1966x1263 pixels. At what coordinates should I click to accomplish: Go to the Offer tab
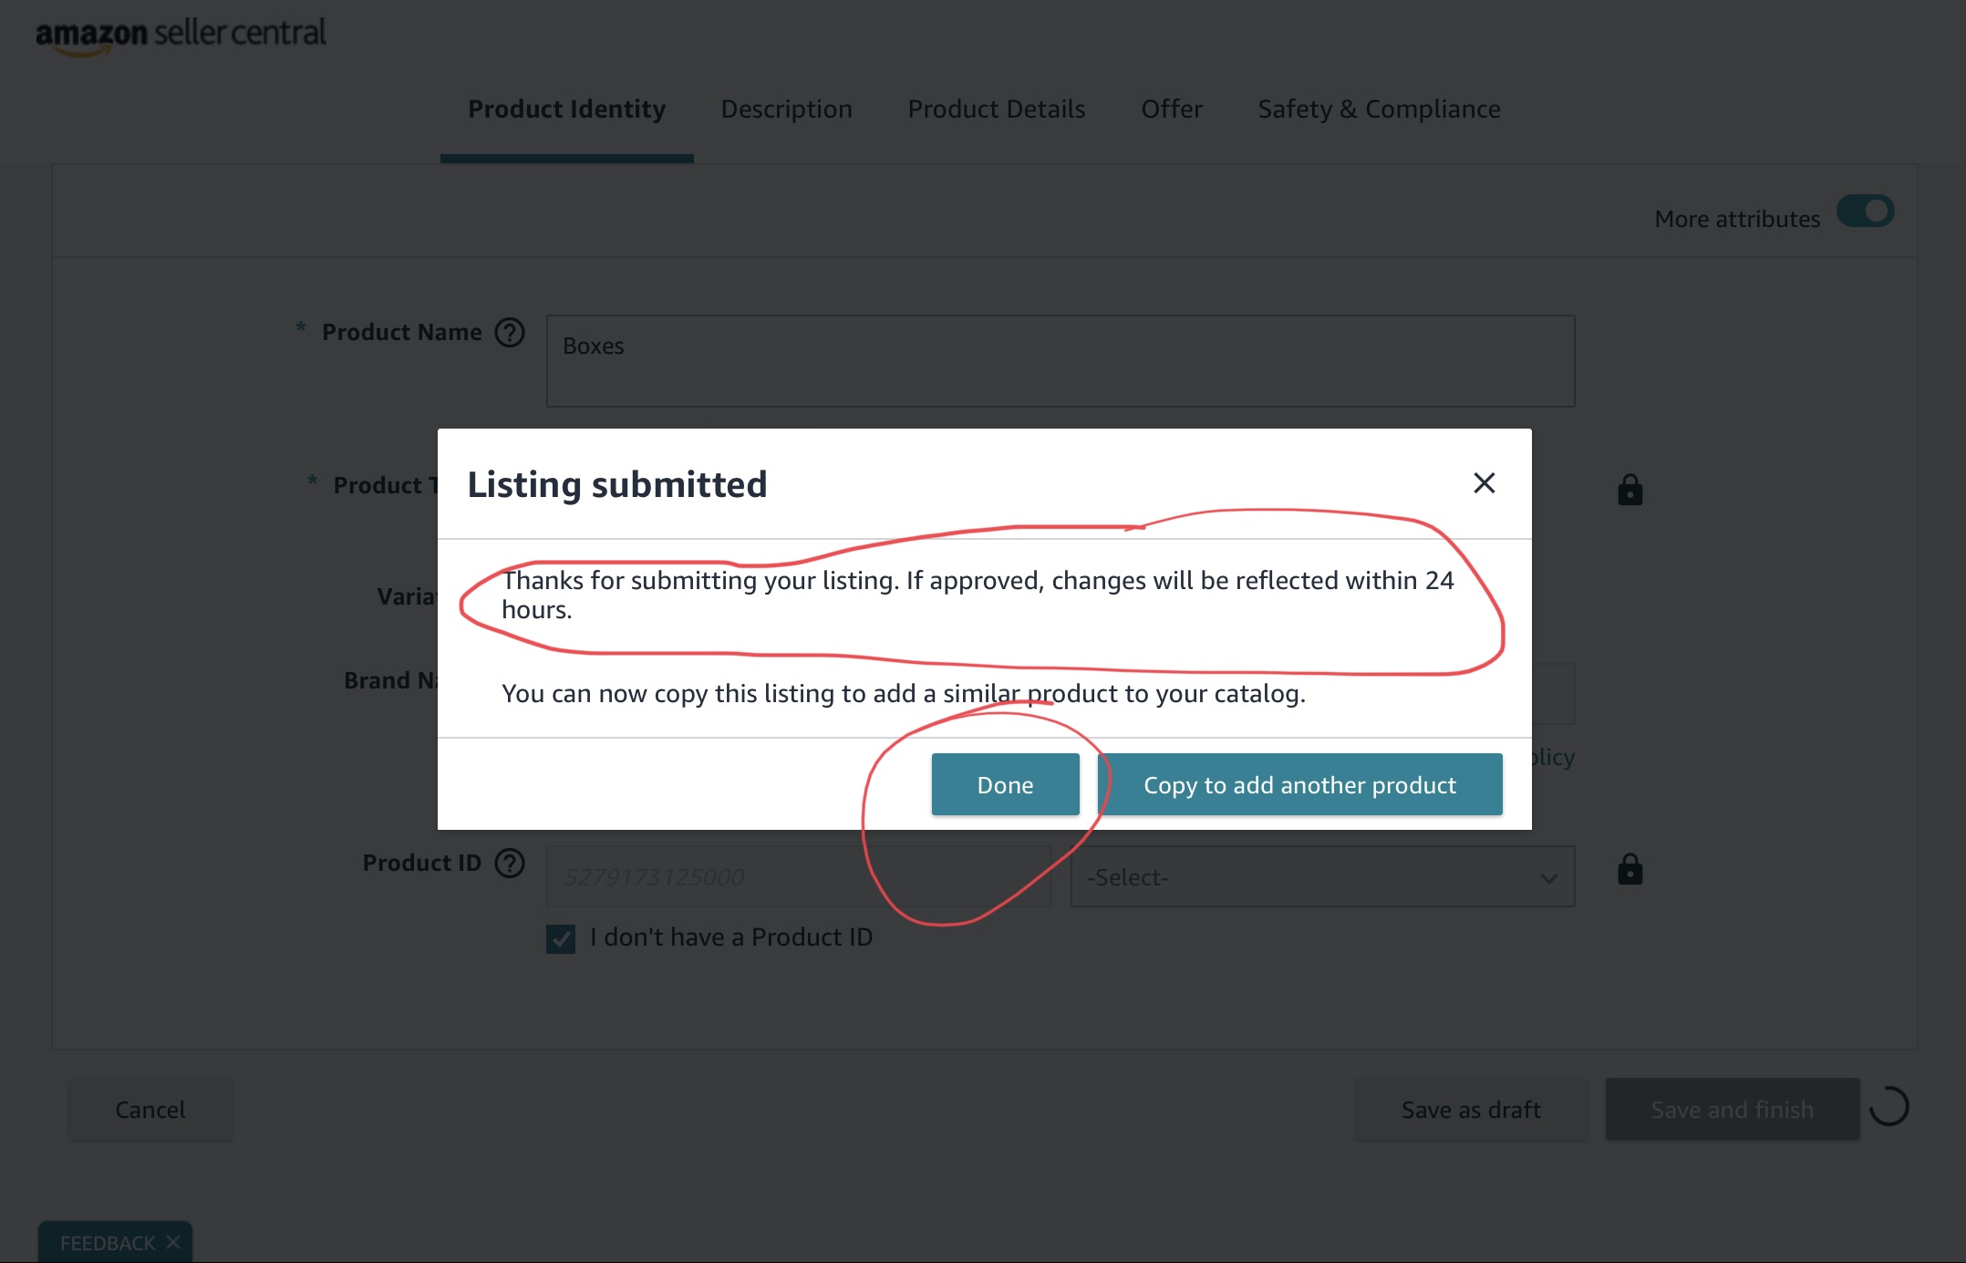point(1172,109)
